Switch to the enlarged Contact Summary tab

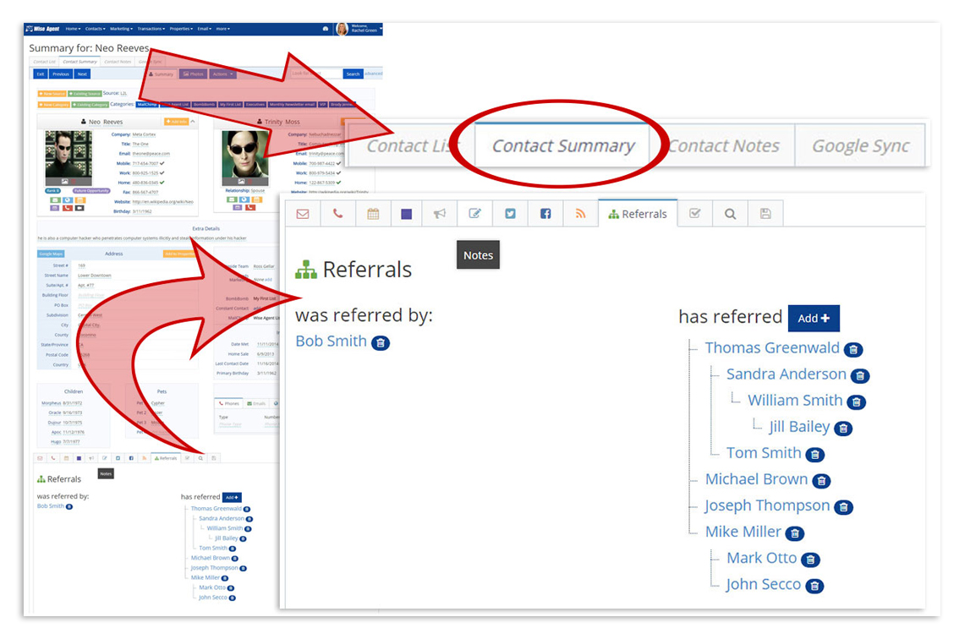(562, 145)
